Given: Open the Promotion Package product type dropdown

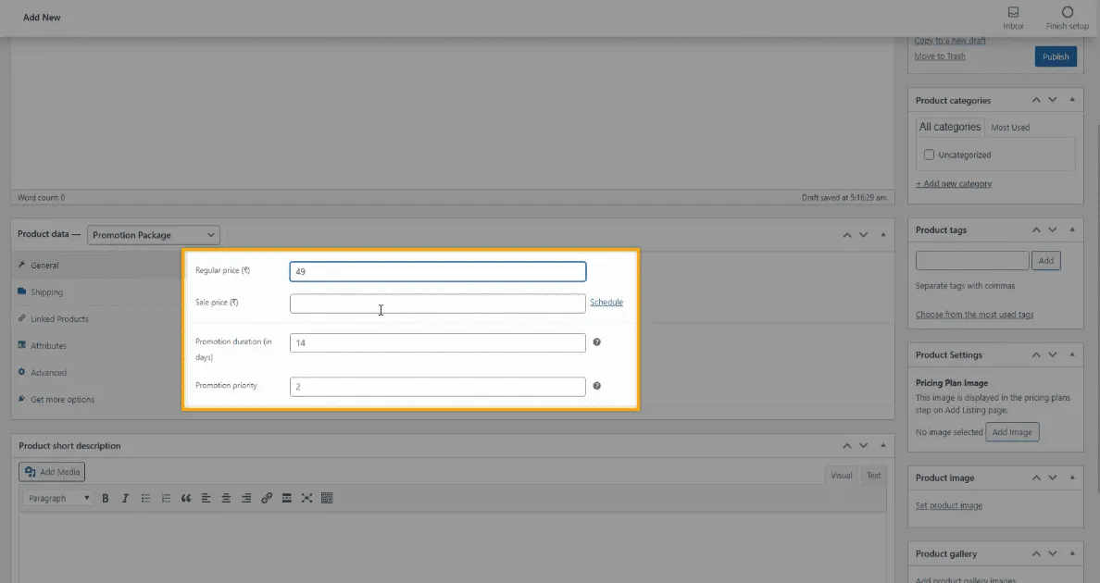Looking at the screenshot, I should [154, 235].
